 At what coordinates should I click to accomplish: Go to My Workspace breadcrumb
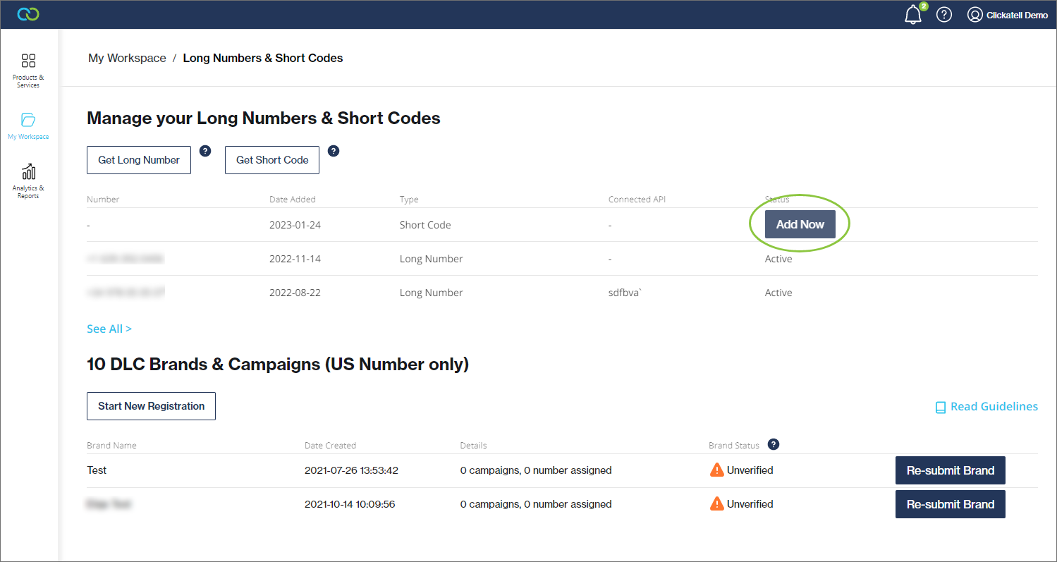click(x=127, y=58)
